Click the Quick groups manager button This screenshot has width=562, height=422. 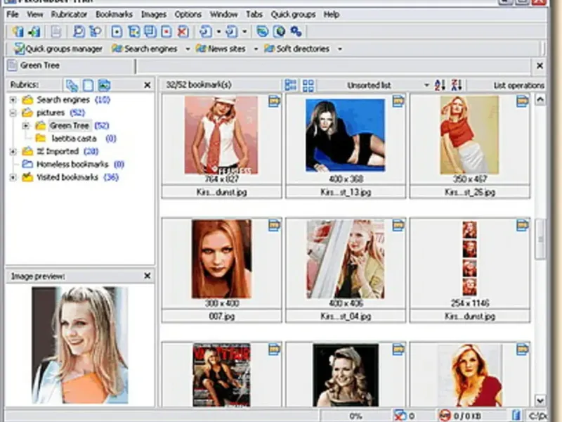[x=58, y=49]
